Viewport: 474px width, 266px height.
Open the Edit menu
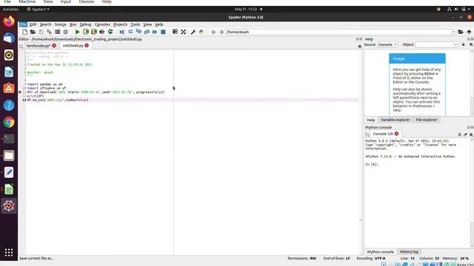[x=33, y=24]
